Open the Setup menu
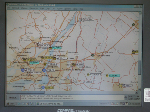 [75, 8]
